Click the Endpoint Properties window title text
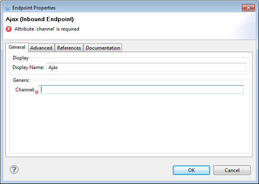259x184 pixels. [x=34, y=7]
